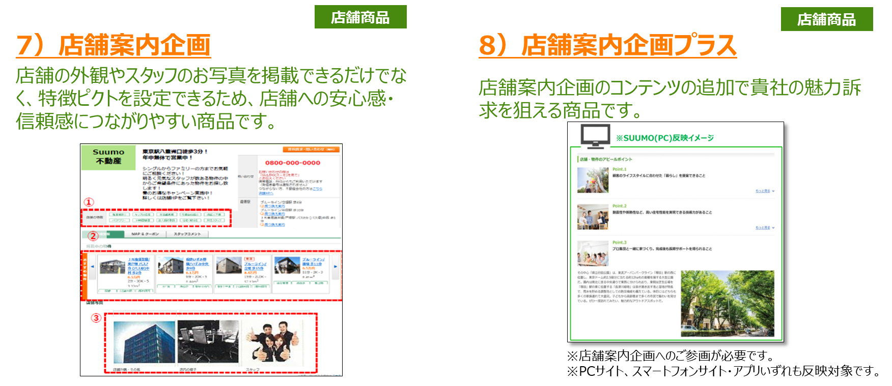Image resolution: width=892 pixels, height=386 pixels.
Task: Click the left carousel arrow in property list
Action: [92, 266]
